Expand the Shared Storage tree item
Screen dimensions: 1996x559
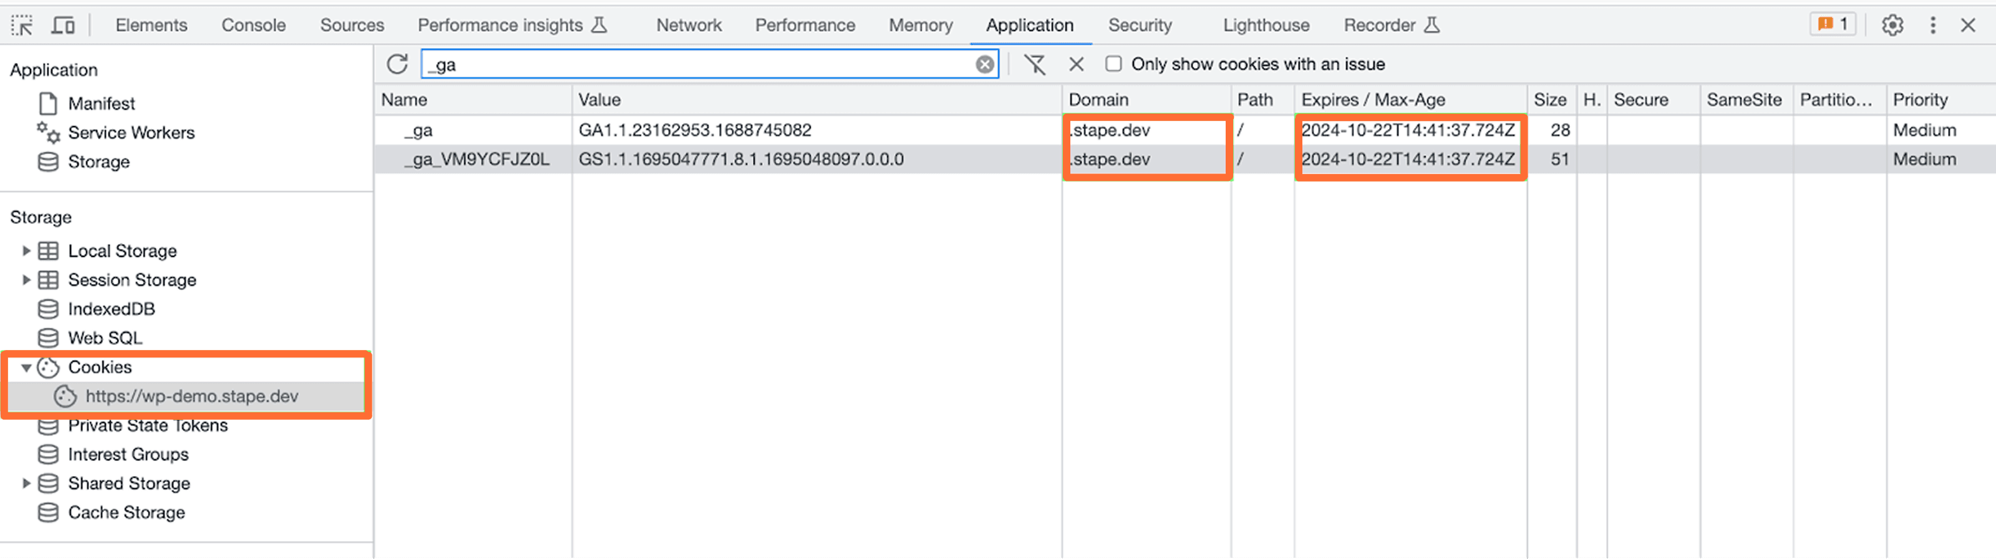pyautogui.click(x=26, y=484)
